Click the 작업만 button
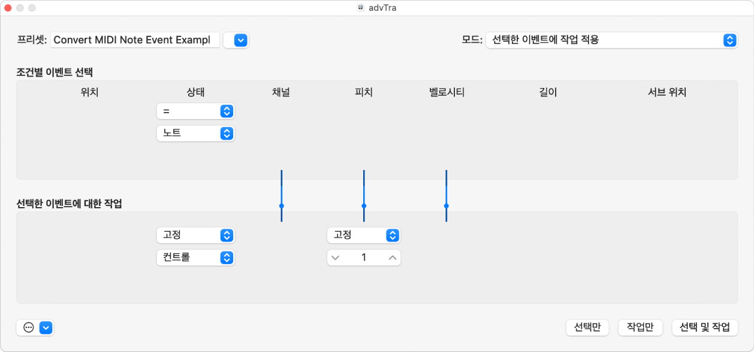 641,327
